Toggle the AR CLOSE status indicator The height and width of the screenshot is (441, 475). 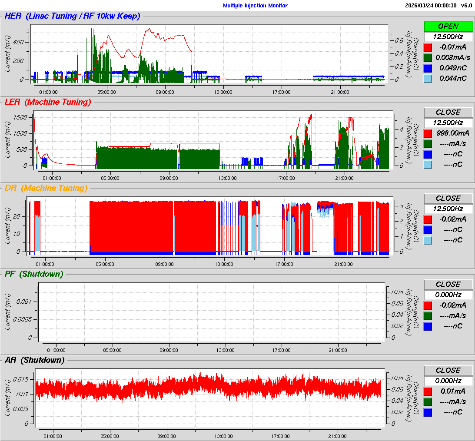tap(448, 370)
